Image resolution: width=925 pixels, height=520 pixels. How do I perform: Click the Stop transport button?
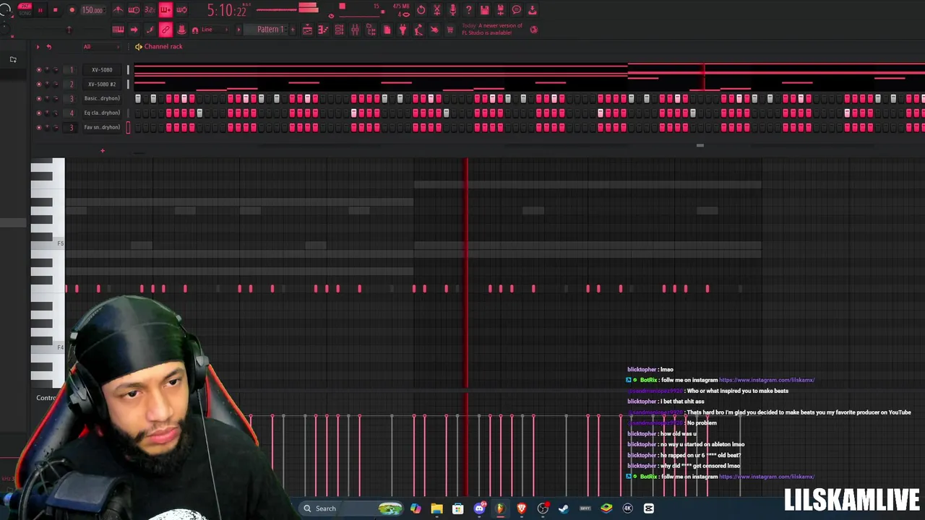point(55,10)
